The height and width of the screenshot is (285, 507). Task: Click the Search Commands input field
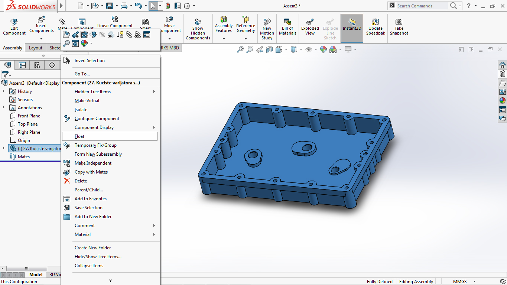[422, 6]
